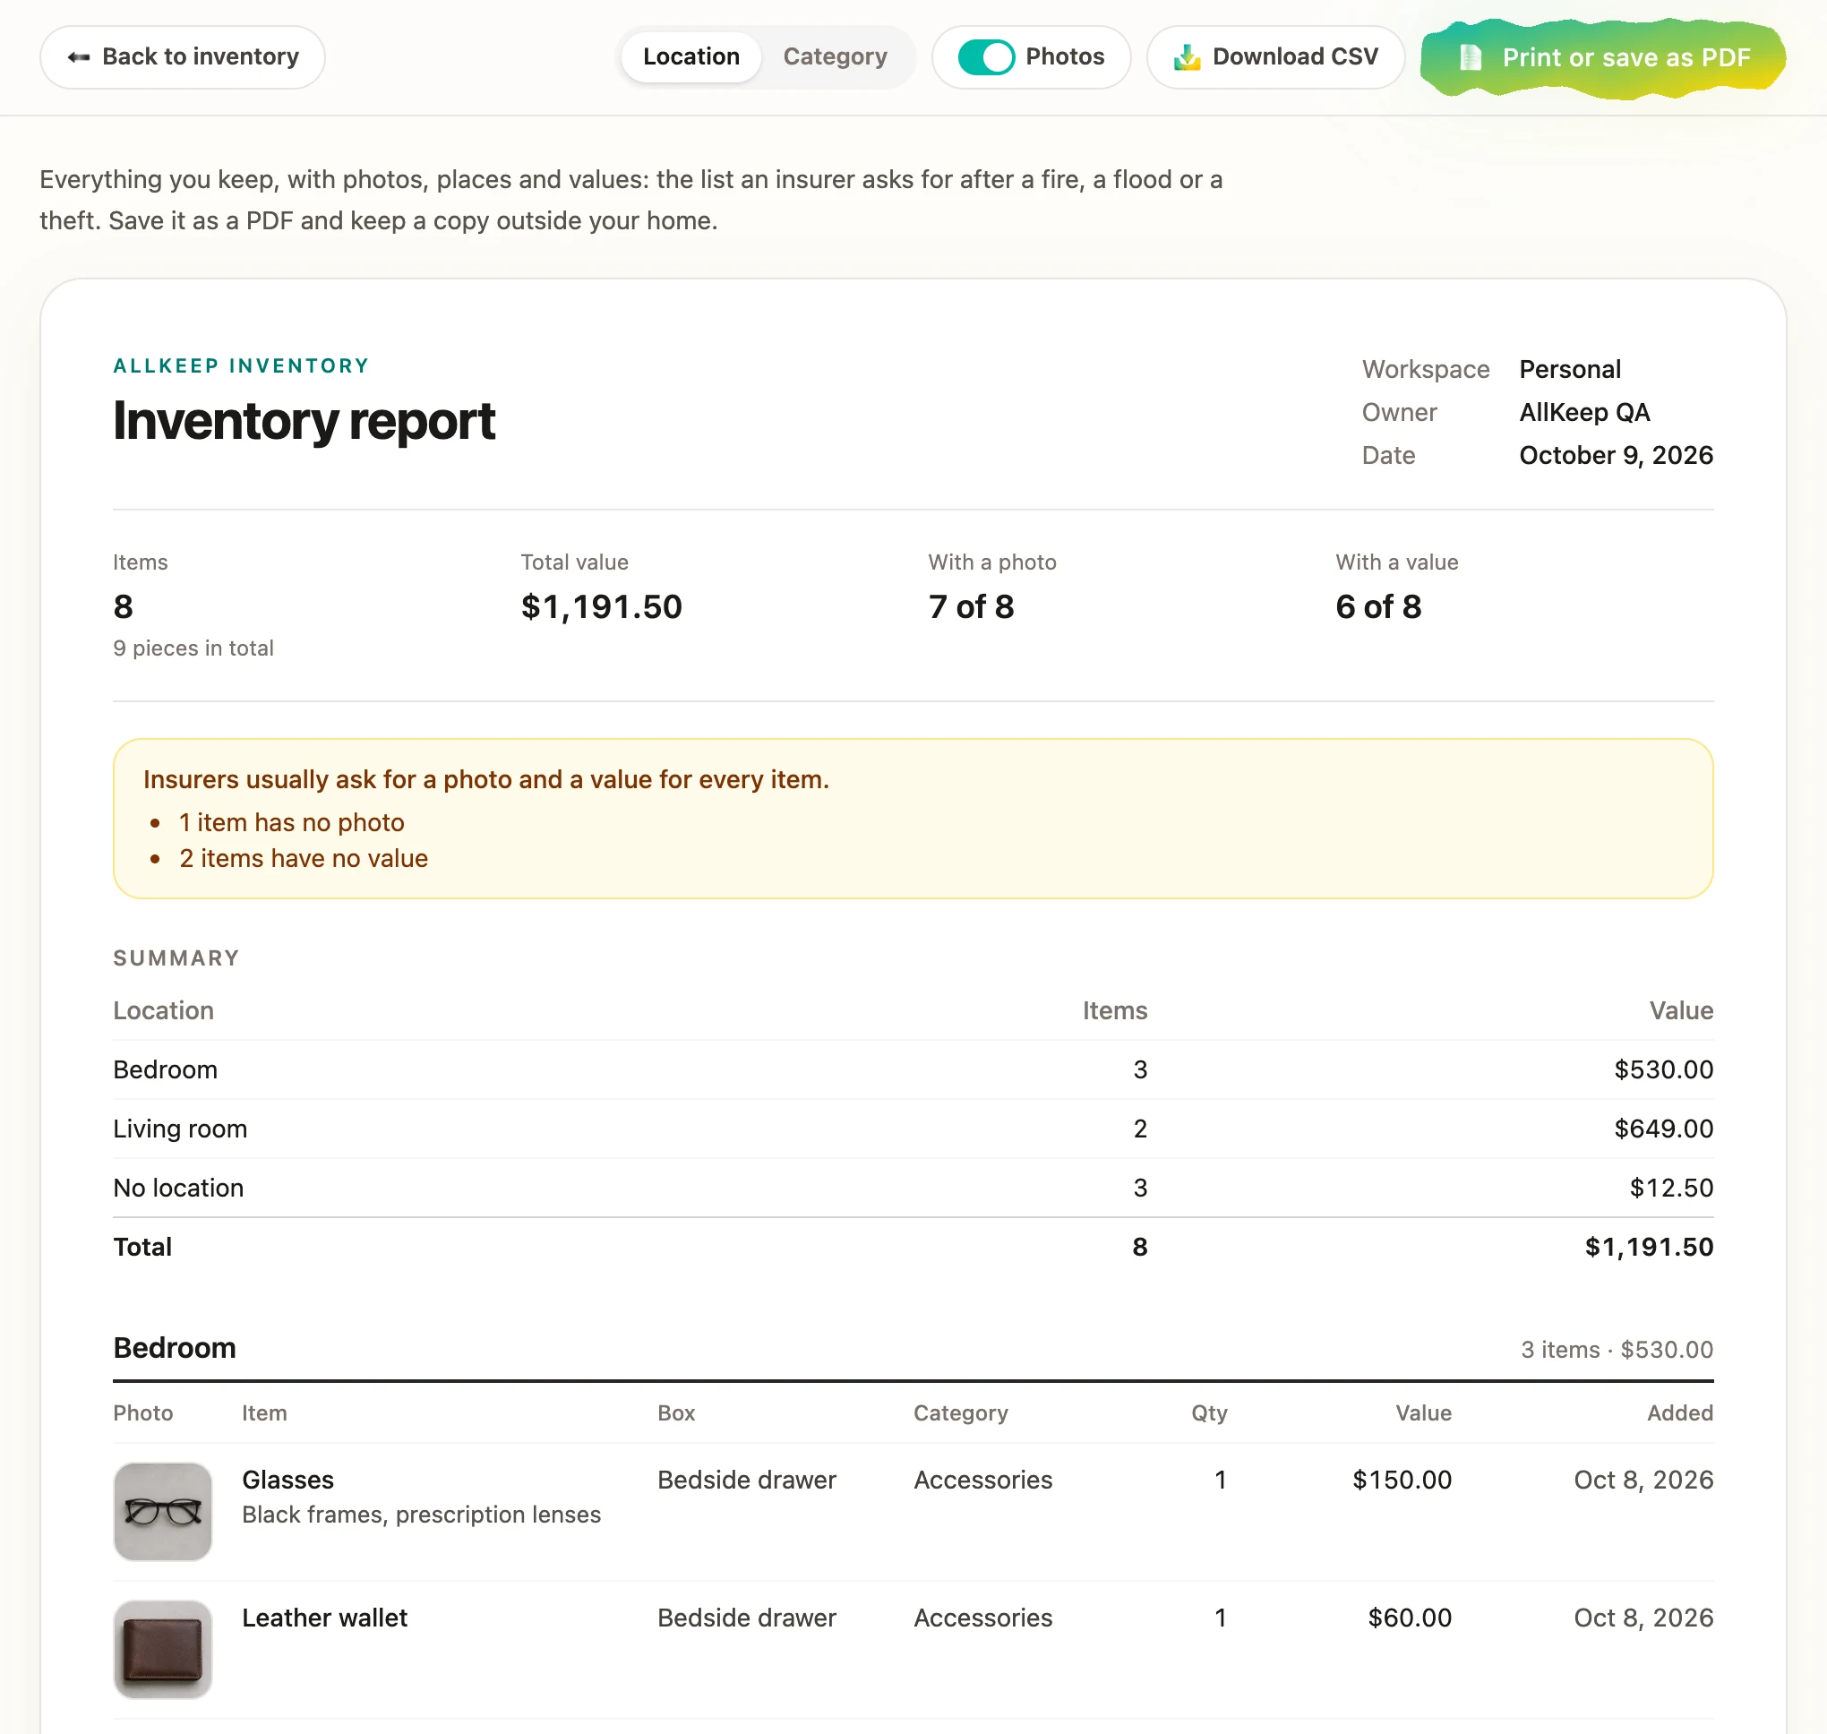This screenshot has height=1734, width=1827.
Task: Switch to the Category grouping tab
Action: coord(835,57)
